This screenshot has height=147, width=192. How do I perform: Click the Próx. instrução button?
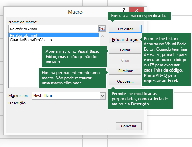click(x=125, y=39)
